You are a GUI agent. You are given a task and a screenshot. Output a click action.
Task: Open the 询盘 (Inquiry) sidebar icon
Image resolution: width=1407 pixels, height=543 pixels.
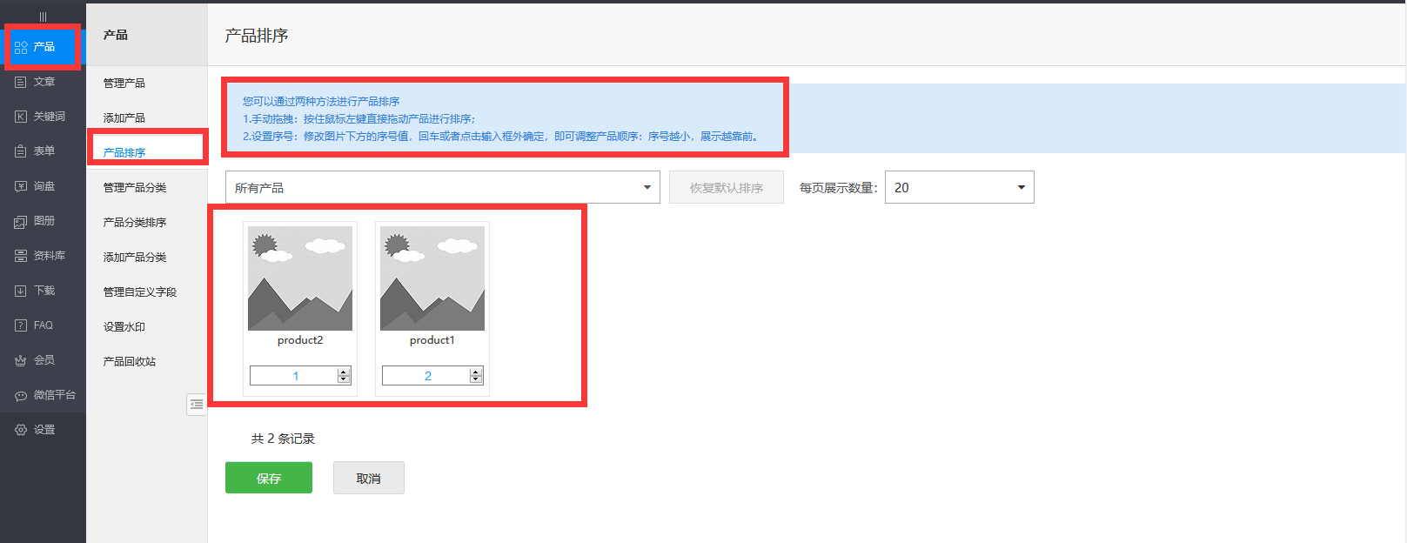(x=21, y=186)
